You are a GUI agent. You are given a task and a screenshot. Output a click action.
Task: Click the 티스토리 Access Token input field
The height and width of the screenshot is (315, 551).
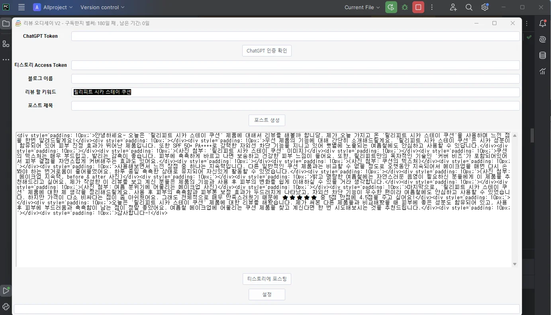pos(296,65)
